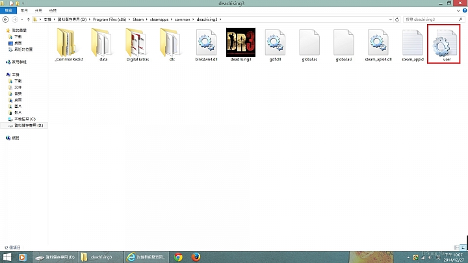Launch Google Chrome from the taskbar
This screenshot has height=263, width=468.
tap(178, 257)
